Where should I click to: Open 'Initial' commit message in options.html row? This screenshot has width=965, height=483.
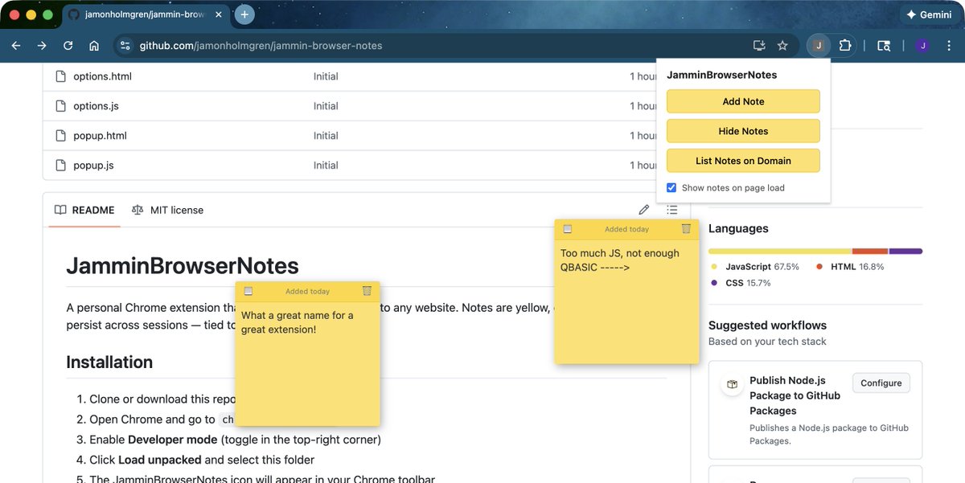326,76
